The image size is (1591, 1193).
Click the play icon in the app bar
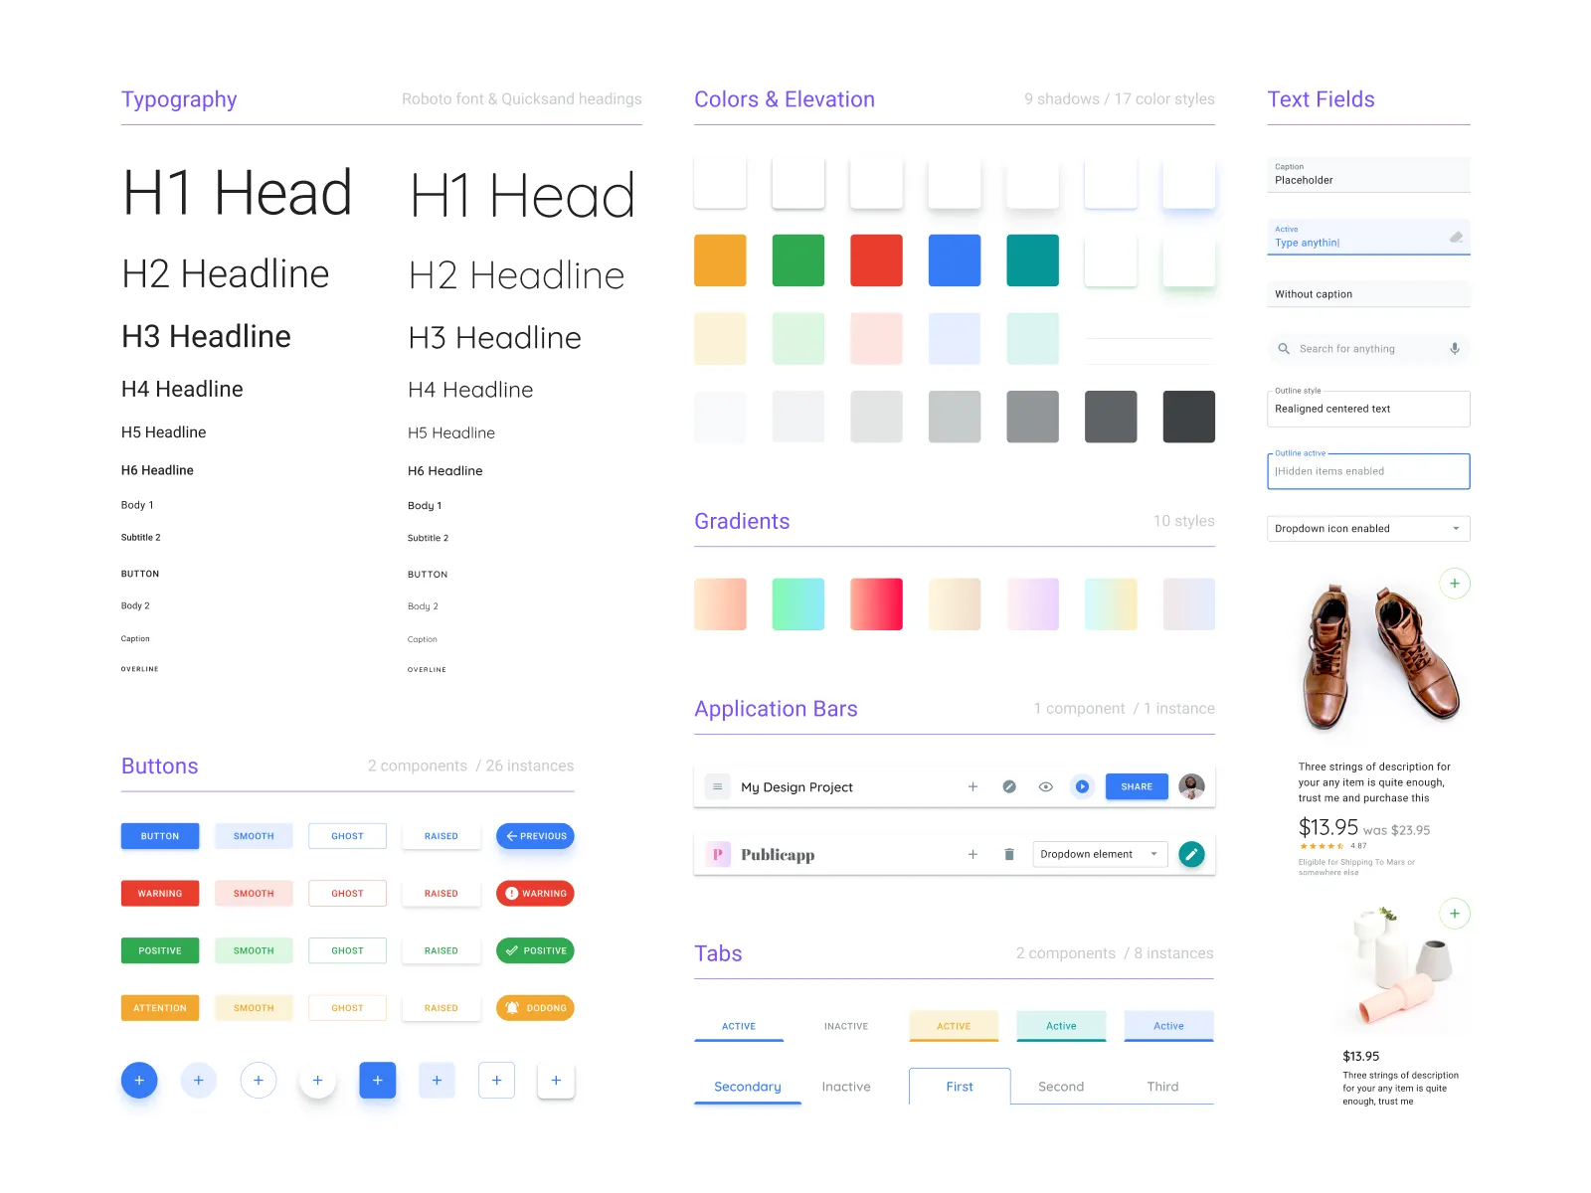(x=1082, y=786)
